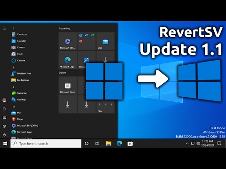Launch Maps from the app list
Screen dimensions: 226x169
click(x=17, y=119)
